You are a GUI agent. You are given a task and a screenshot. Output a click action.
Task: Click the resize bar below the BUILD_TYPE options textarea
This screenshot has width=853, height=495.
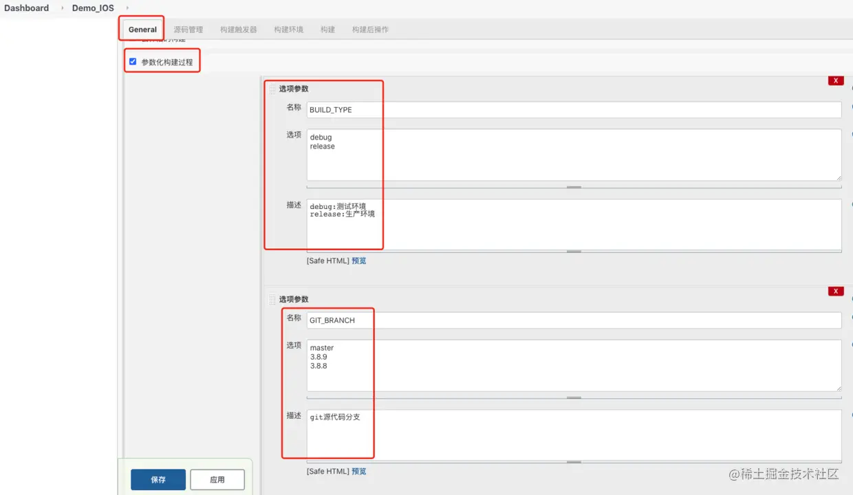[574, 186]
